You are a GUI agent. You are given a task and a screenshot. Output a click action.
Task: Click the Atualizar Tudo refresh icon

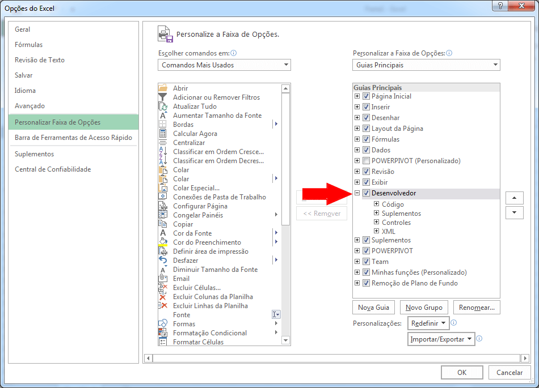pyautogui.click(x=163, y=106)
